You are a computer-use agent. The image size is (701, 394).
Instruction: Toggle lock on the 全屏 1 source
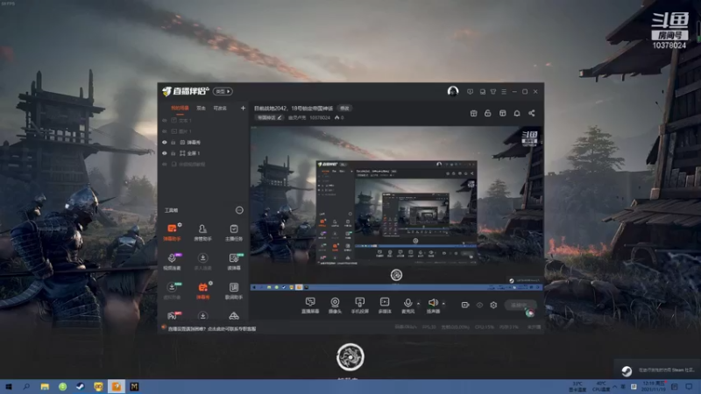[173, 153]
